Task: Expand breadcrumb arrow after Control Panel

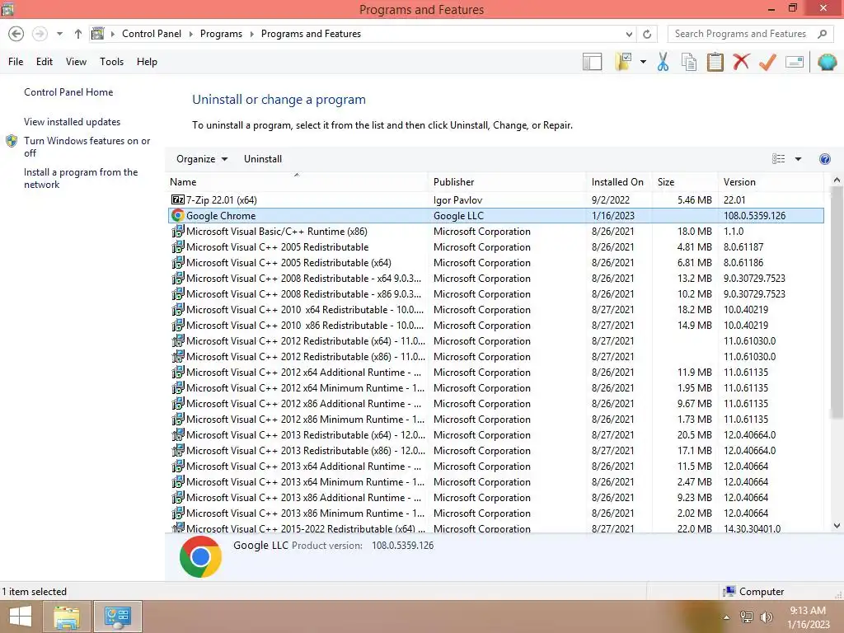Action: [190, 34]
